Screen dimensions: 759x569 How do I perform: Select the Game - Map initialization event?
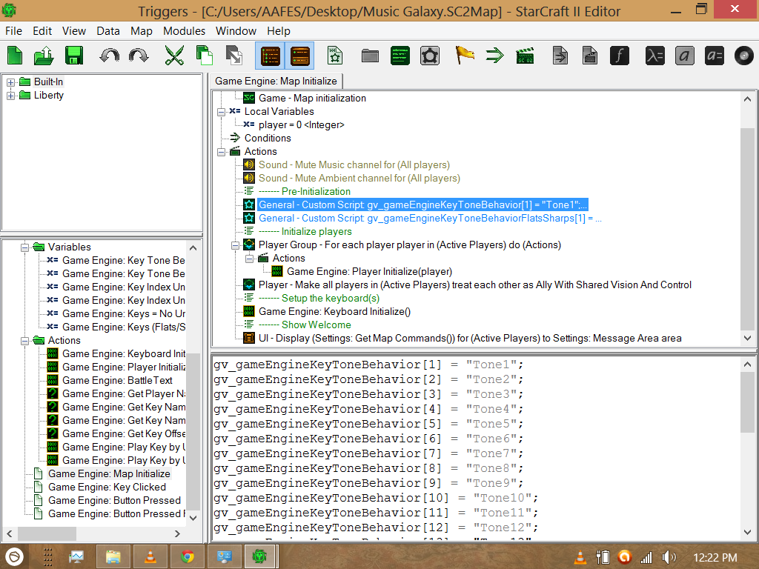pyautogui.click(x=312, y=99)
